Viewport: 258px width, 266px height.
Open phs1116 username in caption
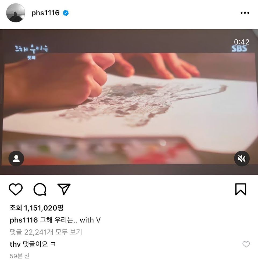(24, 220)
